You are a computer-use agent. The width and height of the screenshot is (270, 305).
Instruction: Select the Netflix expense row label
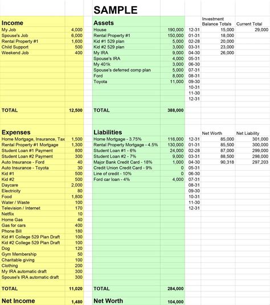click(x=8, y=214)
